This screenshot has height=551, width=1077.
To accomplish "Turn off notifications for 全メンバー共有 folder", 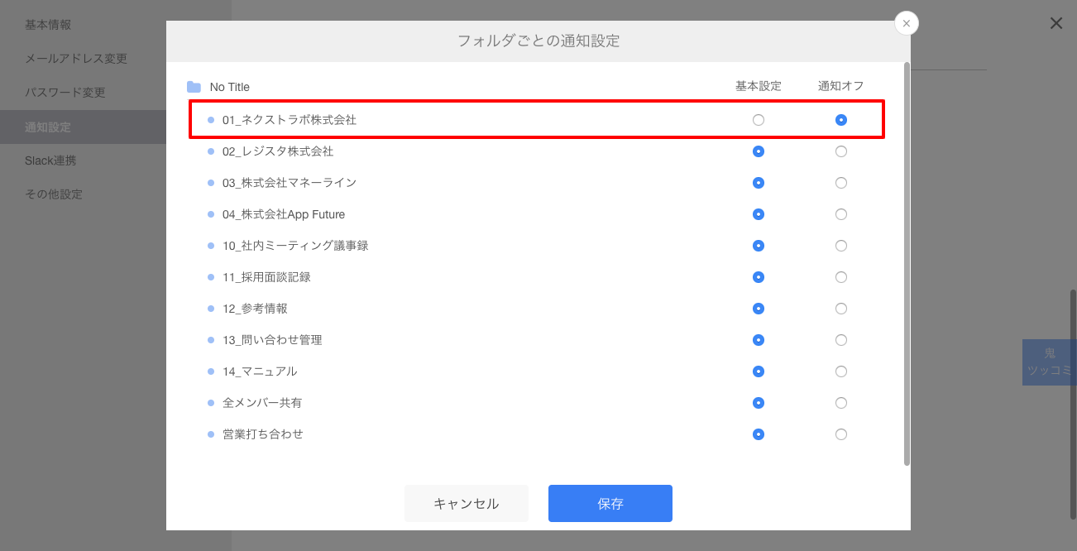I will 841,403.
